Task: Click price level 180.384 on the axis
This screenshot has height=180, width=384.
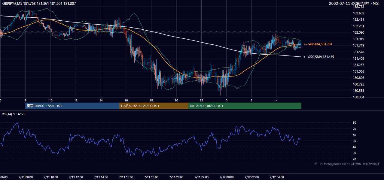Action: 358,97
